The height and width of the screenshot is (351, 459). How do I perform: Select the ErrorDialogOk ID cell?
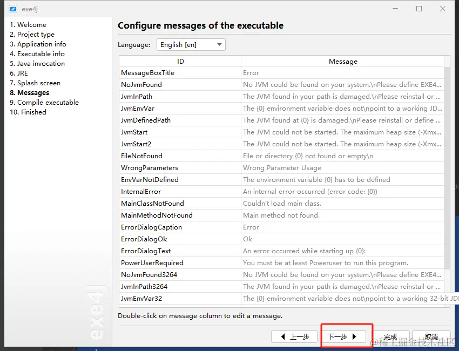[180, 239]
